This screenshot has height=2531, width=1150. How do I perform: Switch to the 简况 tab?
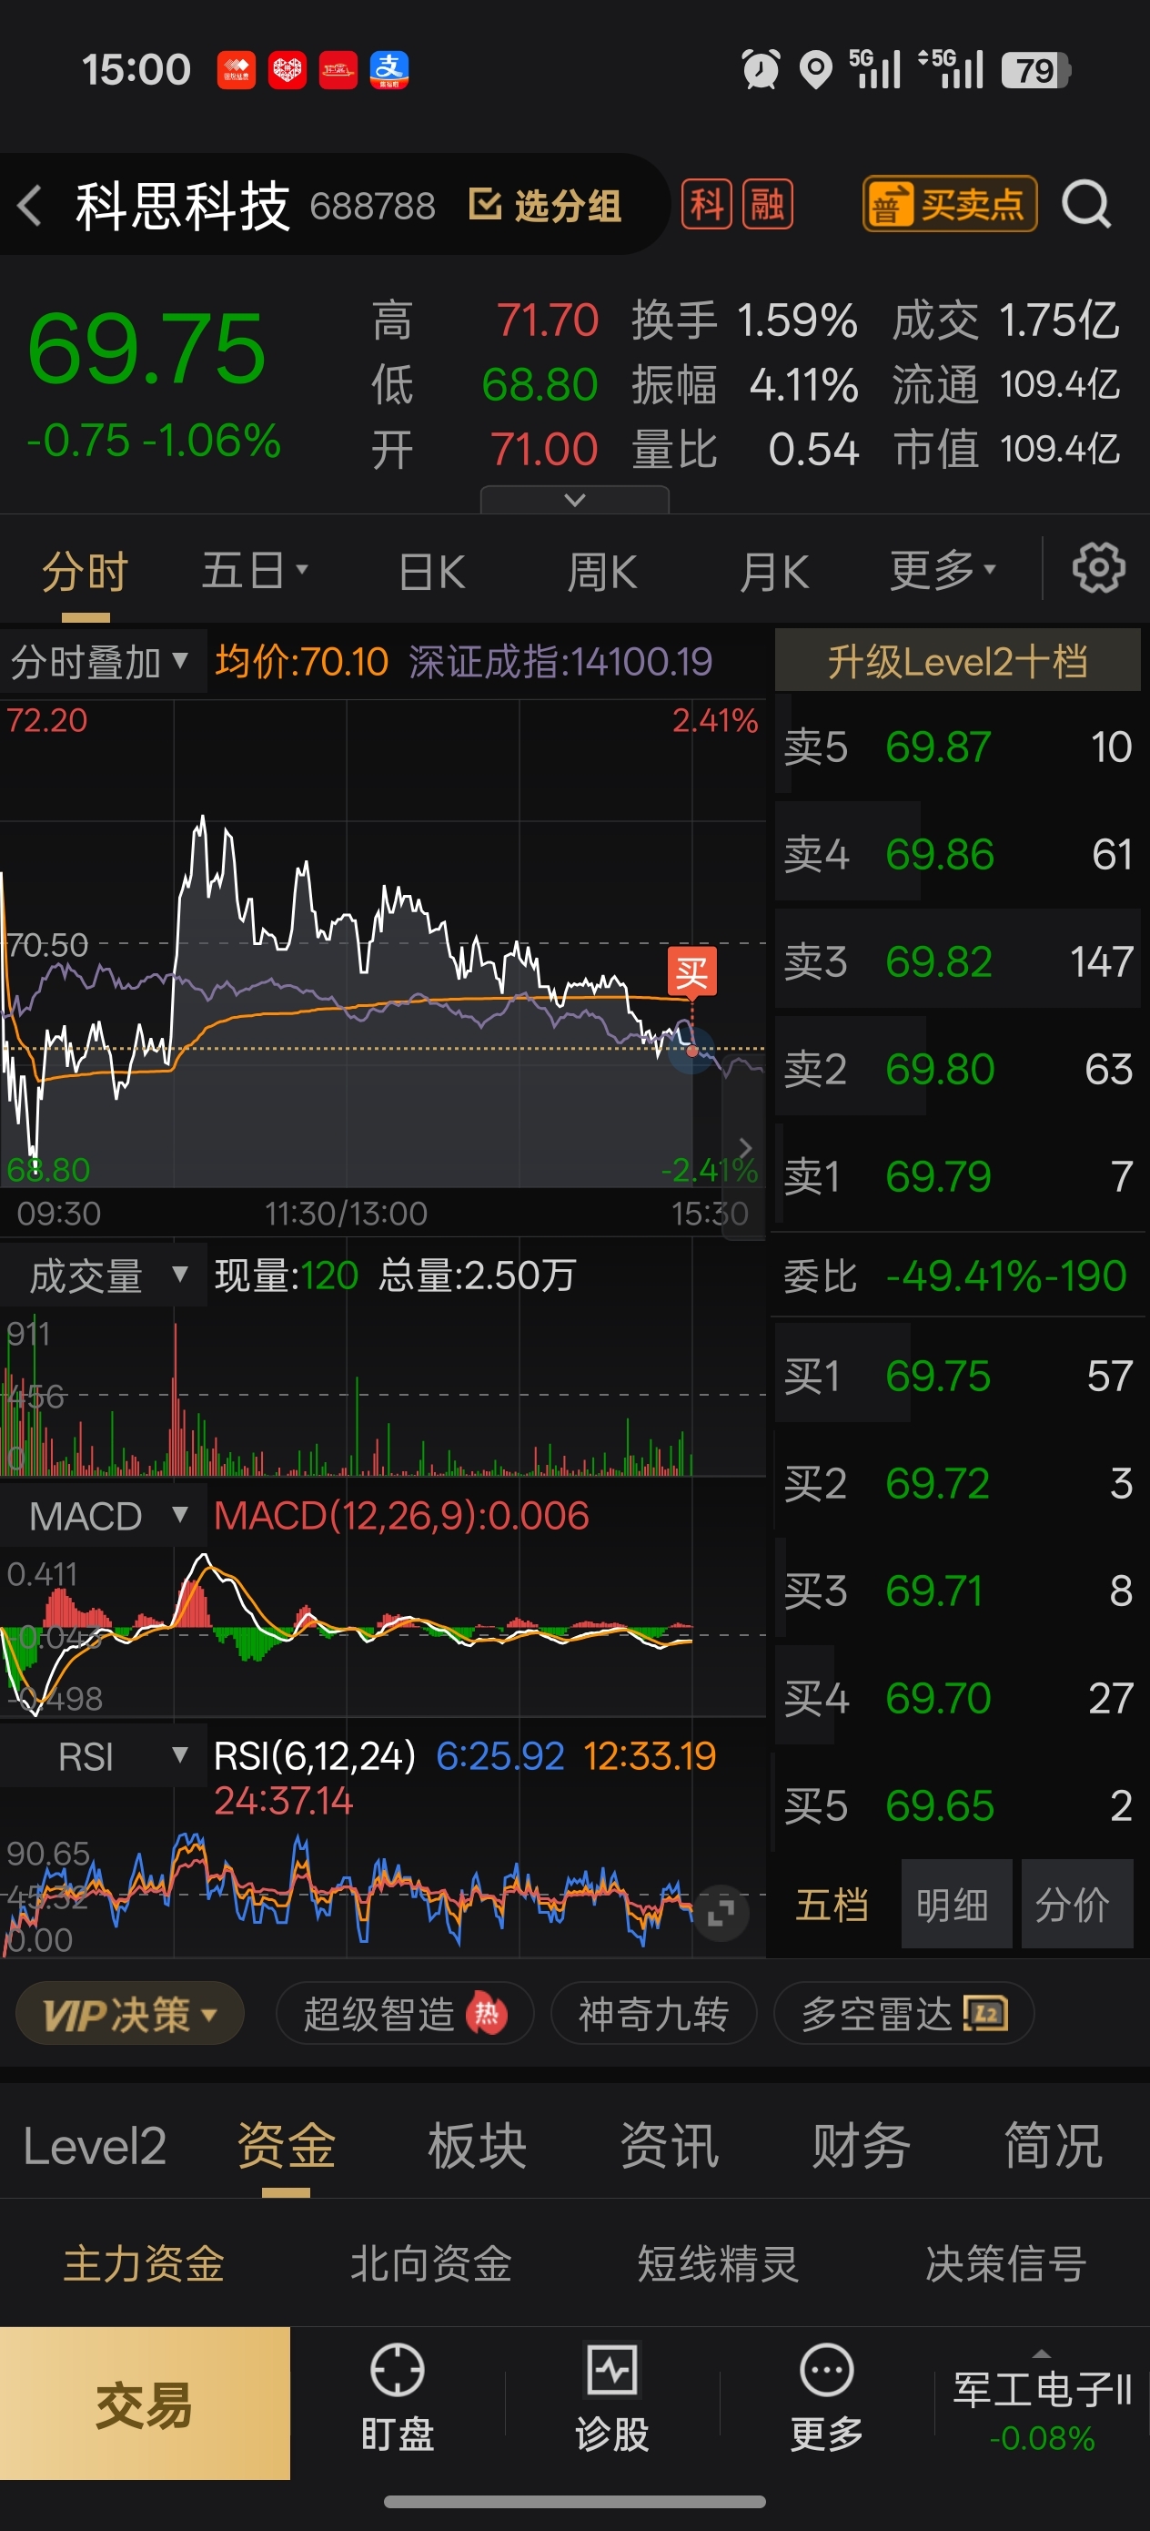tap(1053, 2146)
